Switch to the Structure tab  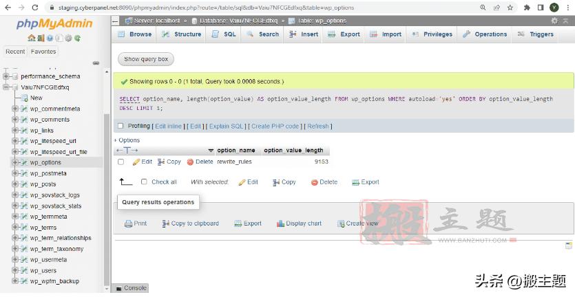(182, 34)
